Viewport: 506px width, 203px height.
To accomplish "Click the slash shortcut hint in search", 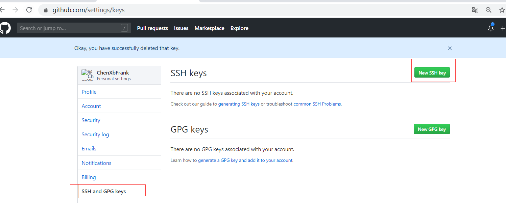I will coord(124,28).
